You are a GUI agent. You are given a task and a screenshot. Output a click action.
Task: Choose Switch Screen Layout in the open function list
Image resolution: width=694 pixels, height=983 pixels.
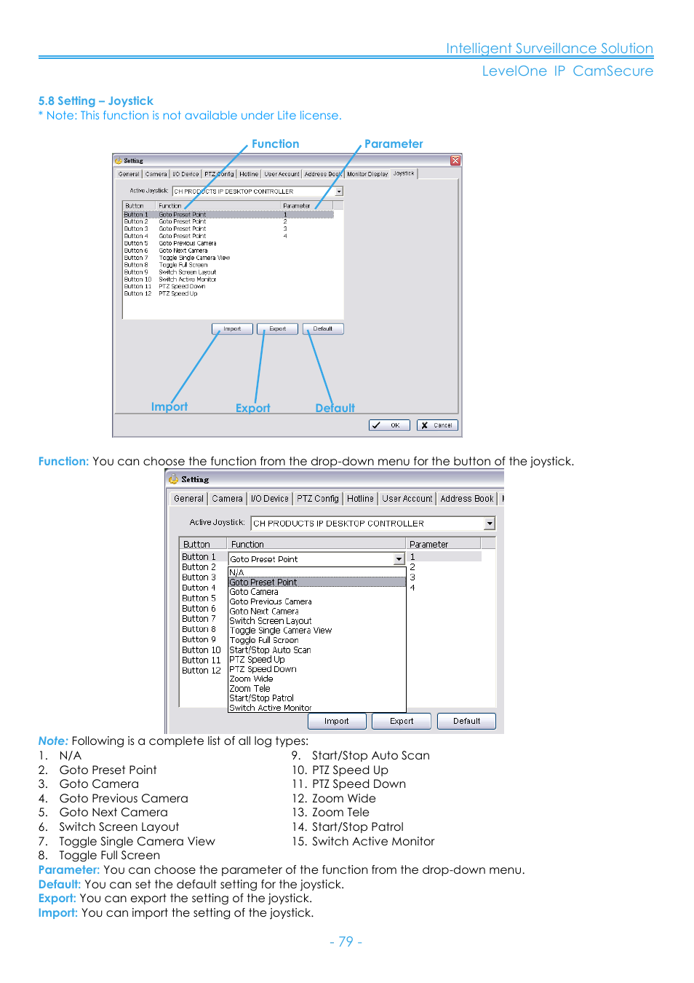click(316, 621)
